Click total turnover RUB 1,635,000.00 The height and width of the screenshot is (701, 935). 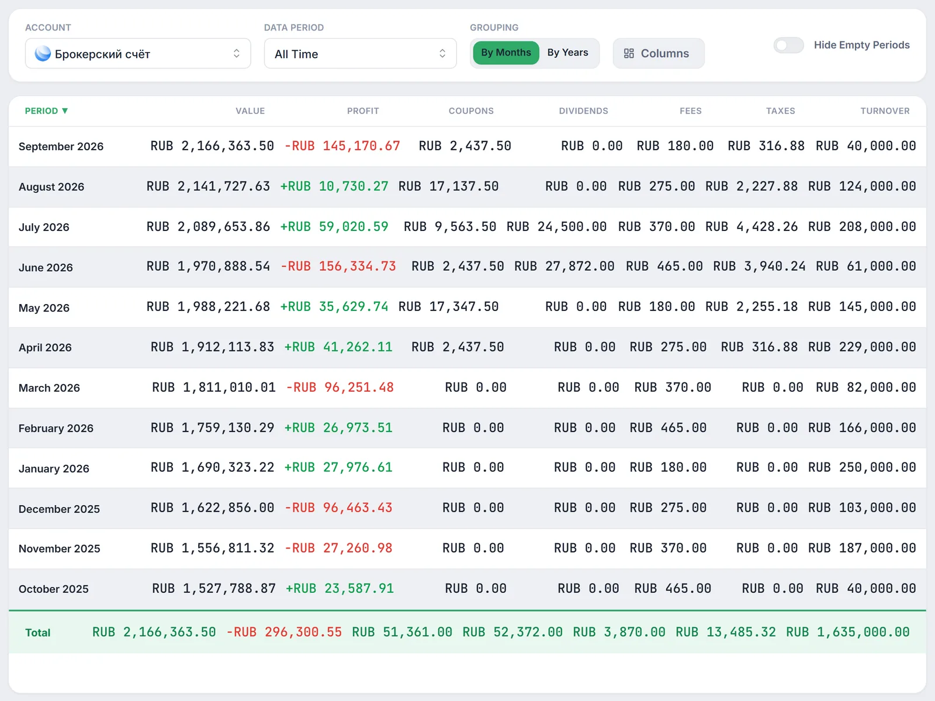point(847,632)
